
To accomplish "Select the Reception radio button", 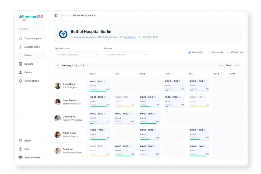I will [190, 52].
